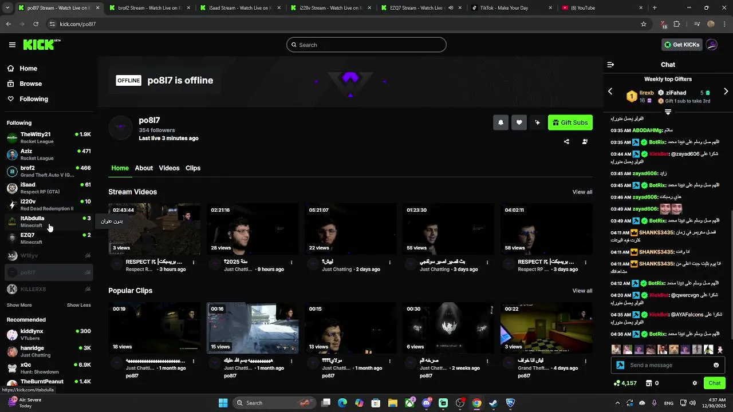Click the browser reload button

[36, 24]
